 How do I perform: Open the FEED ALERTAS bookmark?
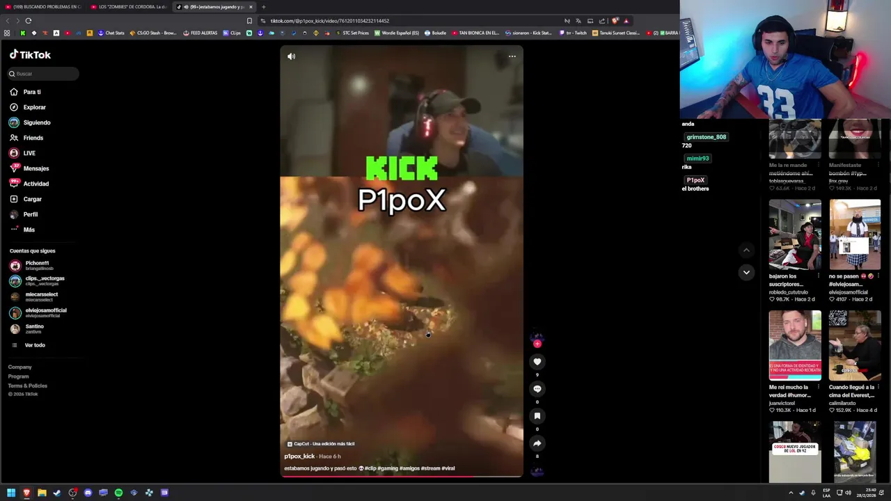coord(200,33)
